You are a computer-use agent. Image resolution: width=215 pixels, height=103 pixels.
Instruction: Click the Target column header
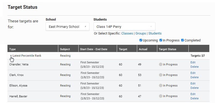pyautogui.click(x=127, y=48)
